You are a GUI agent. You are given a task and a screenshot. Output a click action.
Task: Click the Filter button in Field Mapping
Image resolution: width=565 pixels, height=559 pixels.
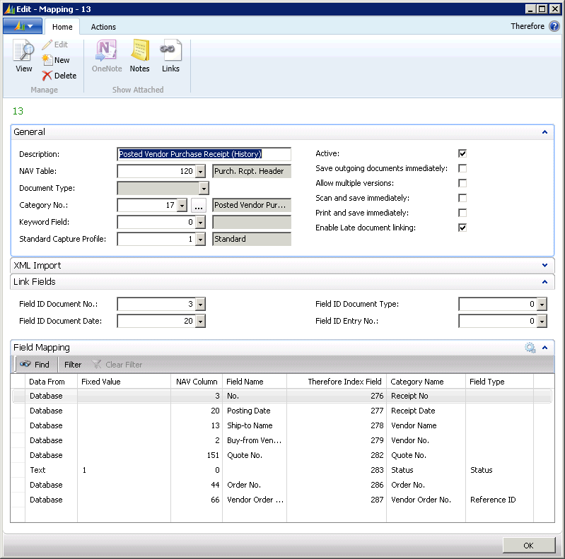point(73,365)
